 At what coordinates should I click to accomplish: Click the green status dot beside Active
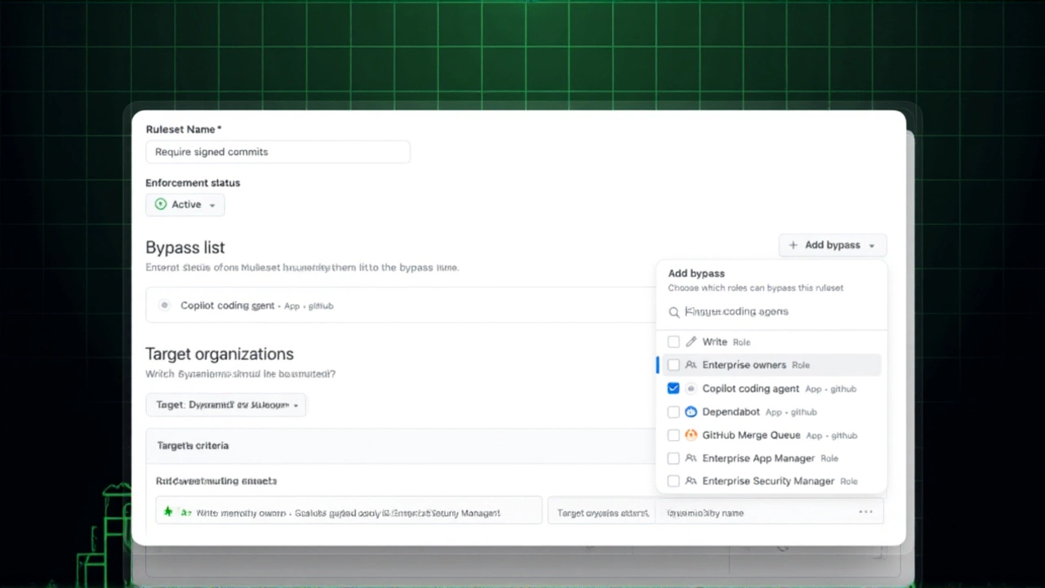[x=161, y=204]
